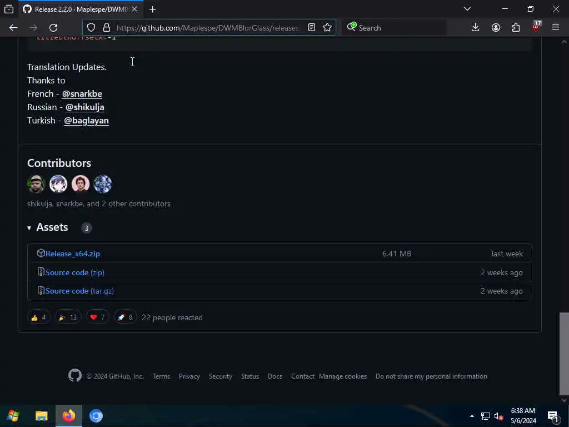Open the Firefox account menu
This screenshot has height=427, width=569.
tap(496, 28)
